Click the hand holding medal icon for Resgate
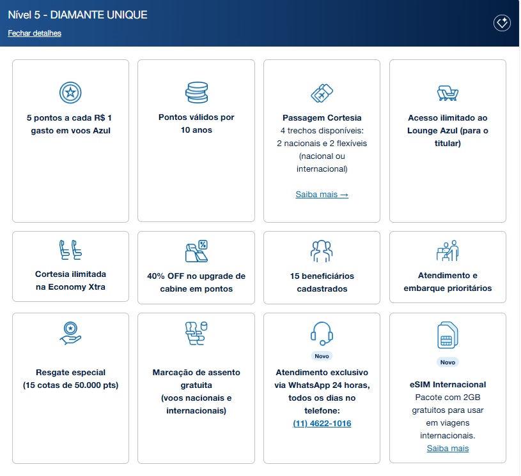The width and height of the screenshot is (521, 476). point(70,333)
